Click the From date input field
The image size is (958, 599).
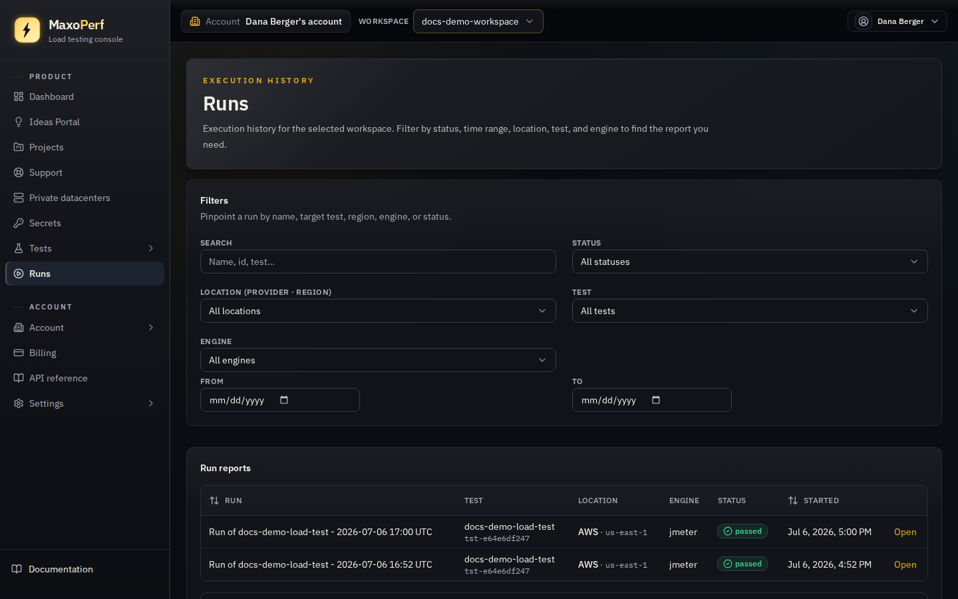(x=279, y=400)
